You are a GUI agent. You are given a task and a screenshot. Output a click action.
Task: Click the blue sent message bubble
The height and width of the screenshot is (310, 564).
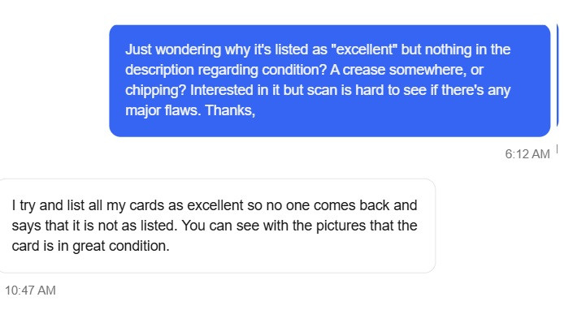click(x=329, y=81)
